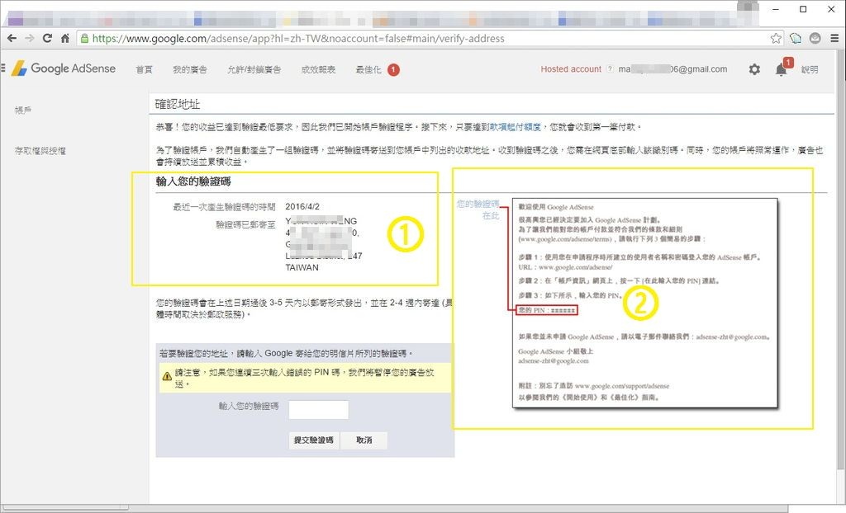The height and width of the screenshot is (513, 846).
Task: Switch to the 允許/封鎖廣告 tab
Action: pyautogui.click(x=254, y=69)
